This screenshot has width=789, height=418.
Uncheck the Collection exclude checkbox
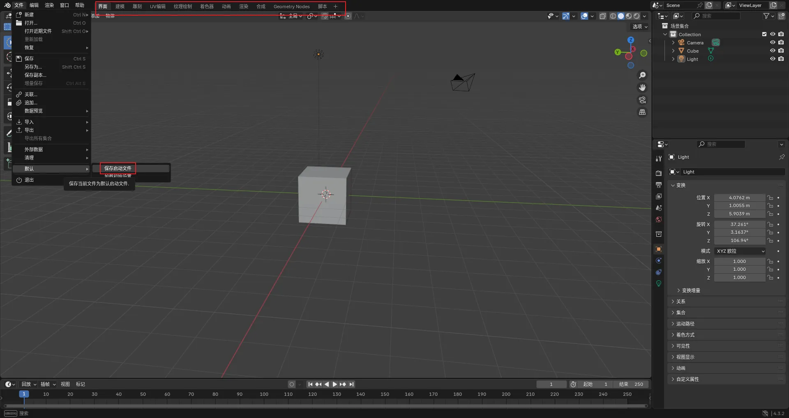coord(764,34)
